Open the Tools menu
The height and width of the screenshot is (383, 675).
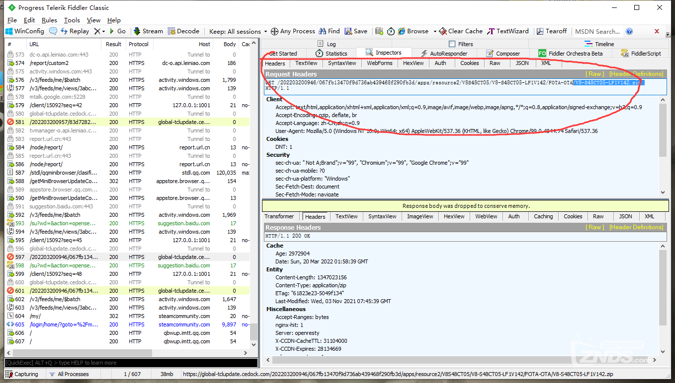[72, 20]
